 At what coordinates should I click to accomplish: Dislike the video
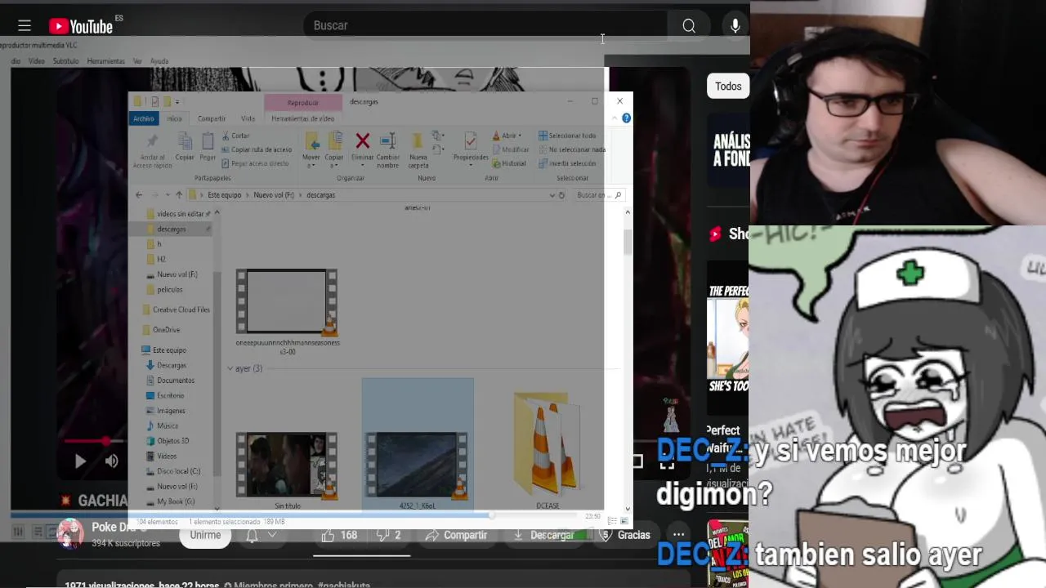click(388, 536)
